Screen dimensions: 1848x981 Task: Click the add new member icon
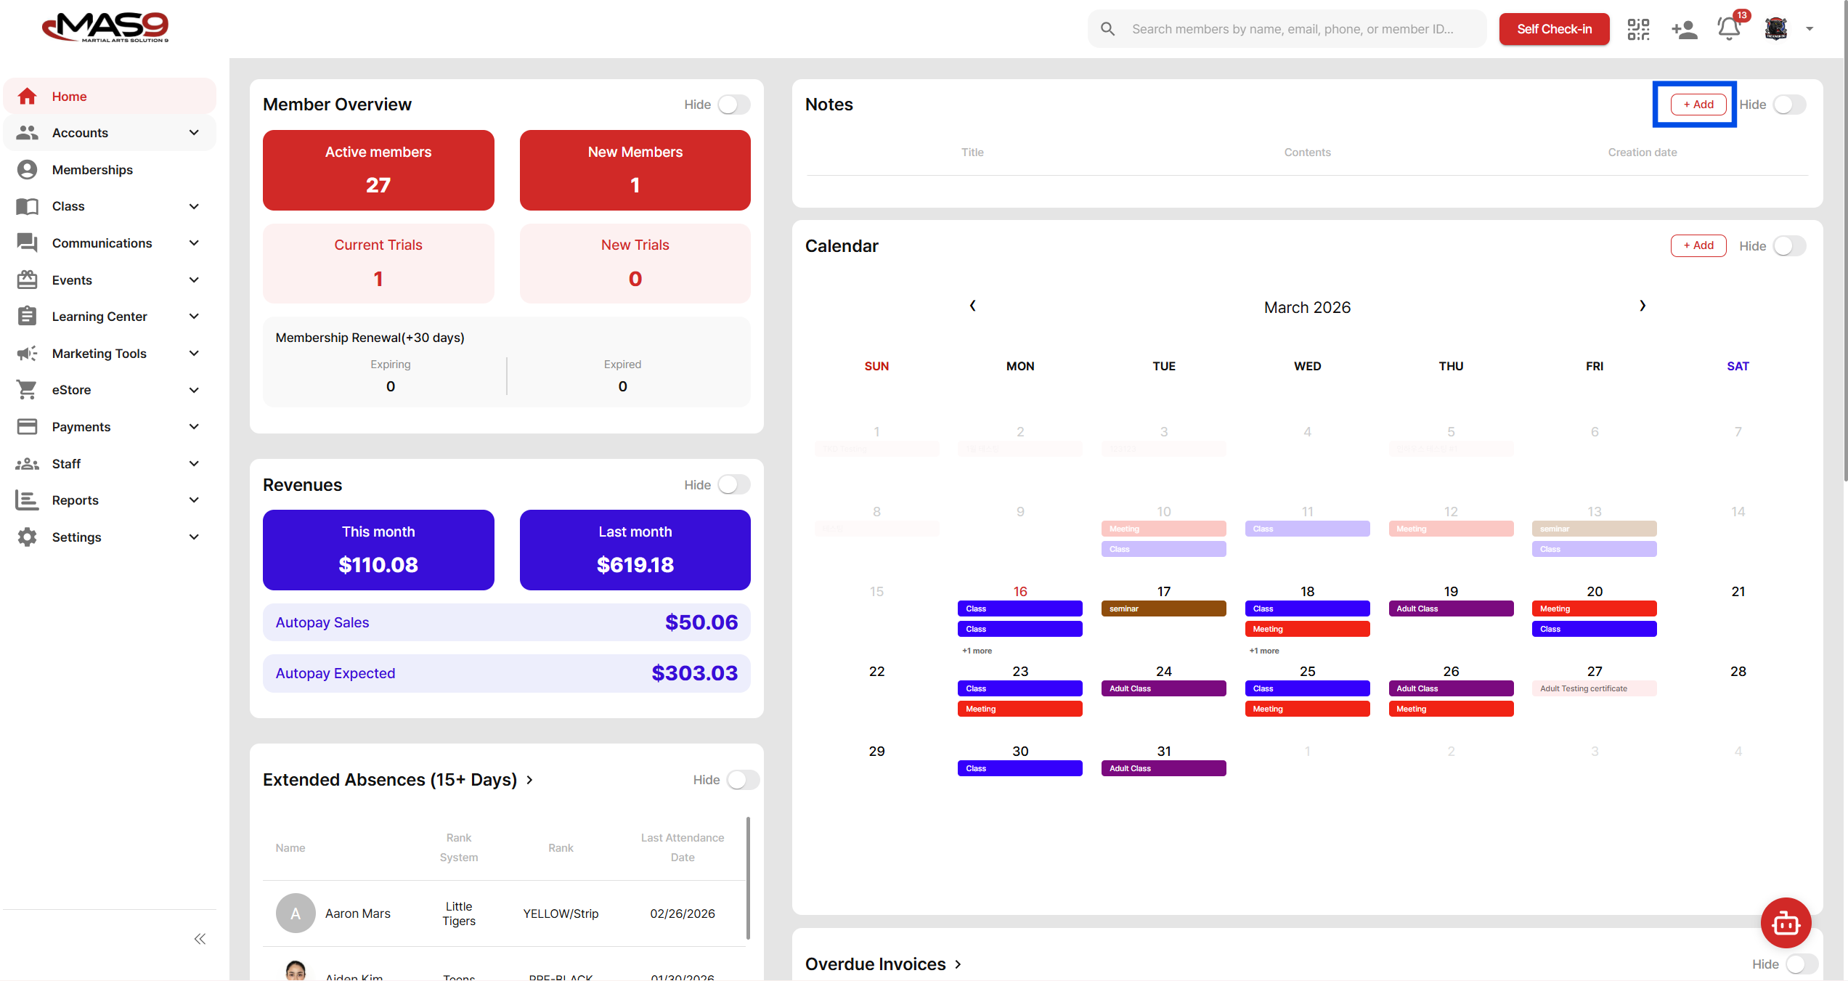coord(1684,29)
